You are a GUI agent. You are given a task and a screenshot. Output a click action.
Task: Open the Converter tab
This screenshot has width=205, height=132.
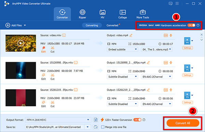tap(62, 14)
